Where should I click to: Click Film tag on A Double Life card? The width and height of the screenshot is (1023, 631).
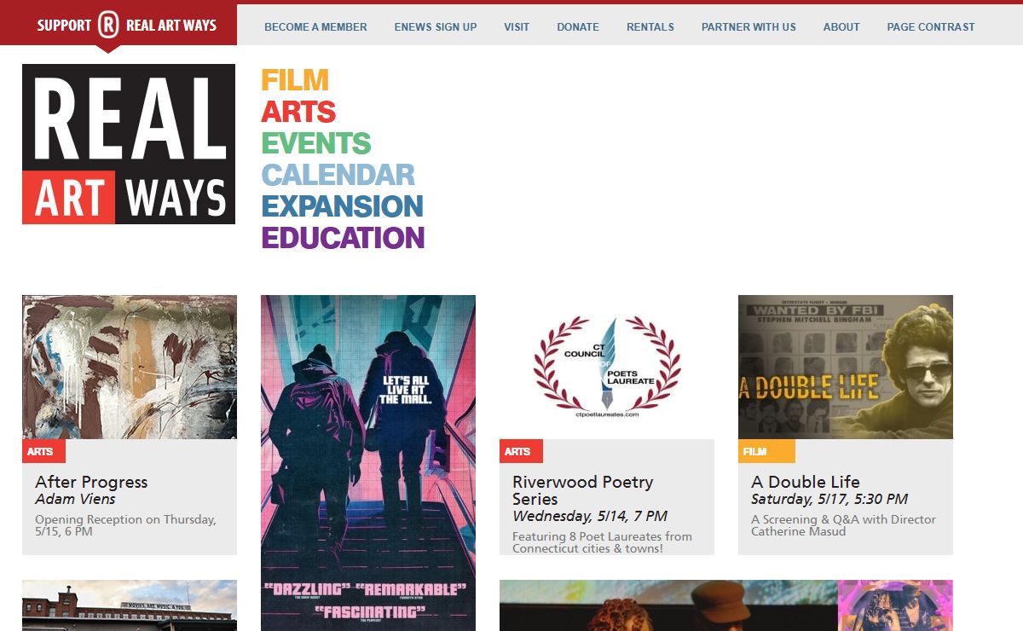coord(766,451)
